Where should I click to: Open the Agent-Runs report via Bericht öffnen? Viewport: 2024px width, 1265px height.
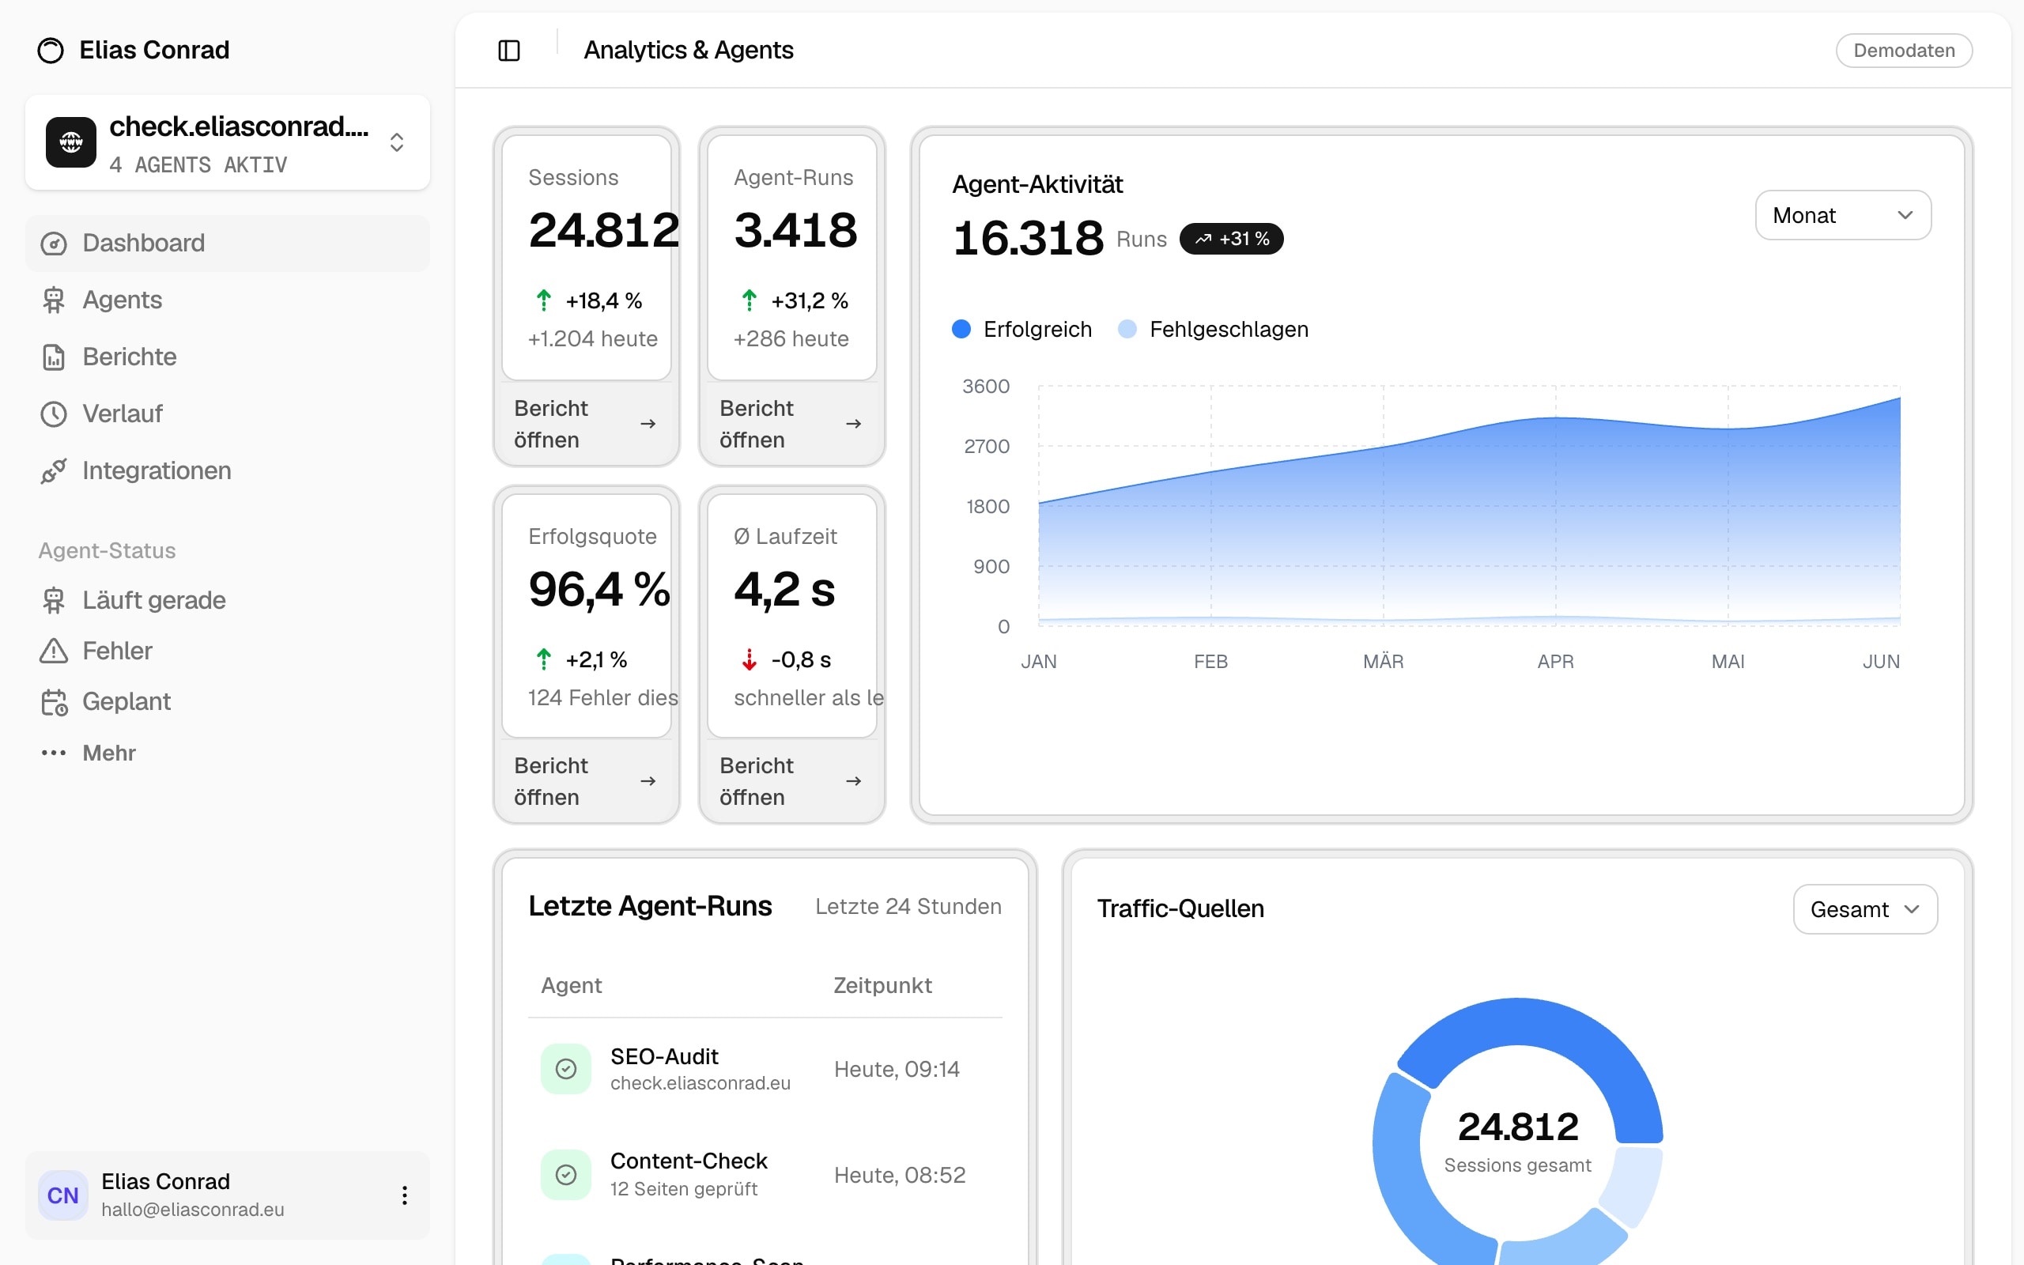(791, 425)
